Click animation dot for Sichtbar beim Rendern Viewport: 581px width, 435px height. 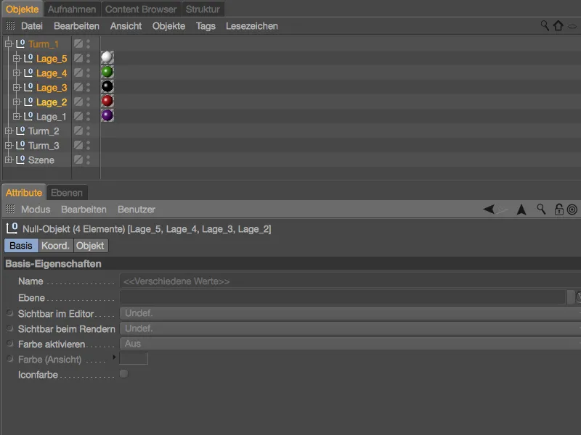pyautogui.click(x=10, y=328)
